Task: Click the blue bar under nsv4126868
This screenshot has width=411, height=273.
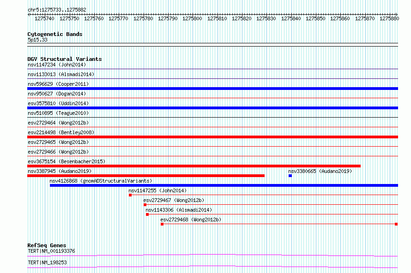Action: [x=224, y=185]
